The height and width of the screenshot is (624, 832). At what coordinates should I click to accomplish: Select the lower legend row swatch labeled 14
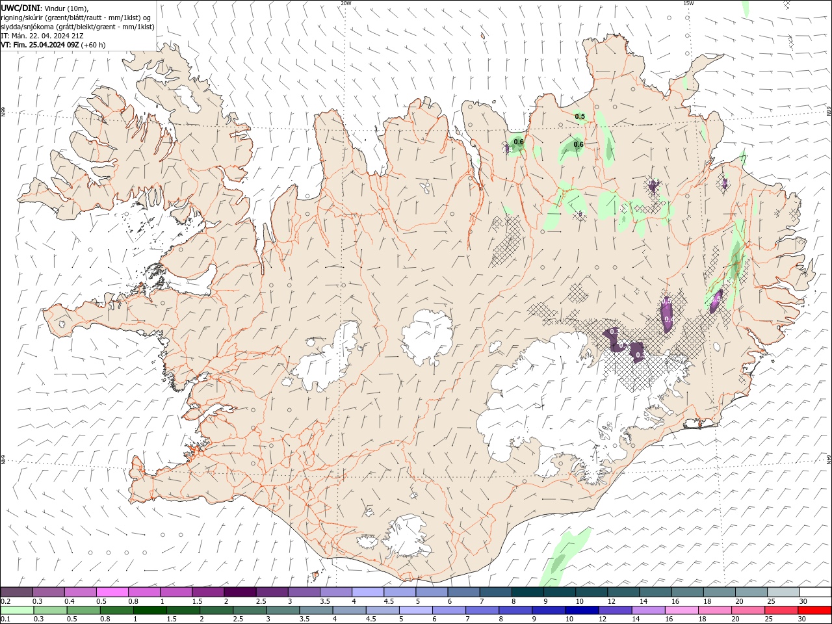(648, 610)
